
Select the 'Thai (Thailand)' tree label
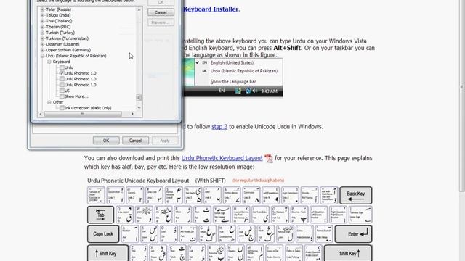click(59, 21)
